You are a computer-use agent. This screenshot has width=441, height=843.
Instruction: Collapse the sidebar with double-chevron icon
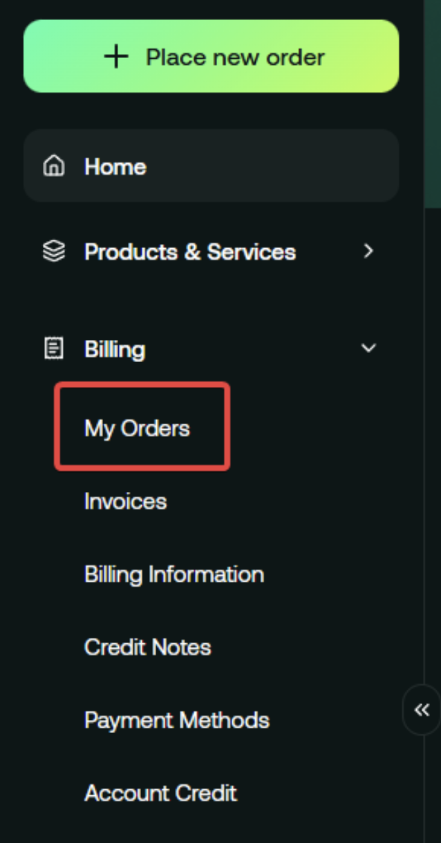pyautogui.click(x=422, y=710)
